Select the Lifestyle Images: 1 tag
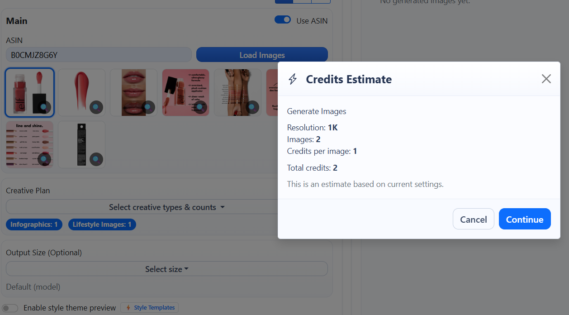The height and width of the screenshot is (315, 569). (x=102, y=224)
